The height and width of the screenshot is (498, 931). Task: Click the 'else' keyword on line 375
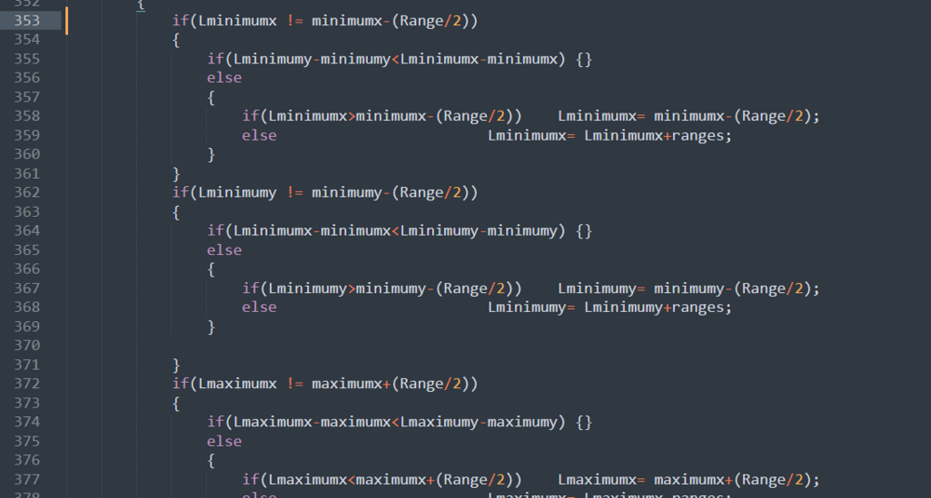point(224,441)
